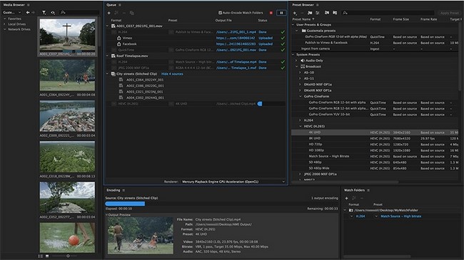The height and width of the screenshot is (260, 464).
Task: Open the Queue panel menu
Action: pyautogui.click(x=120, y=5)
